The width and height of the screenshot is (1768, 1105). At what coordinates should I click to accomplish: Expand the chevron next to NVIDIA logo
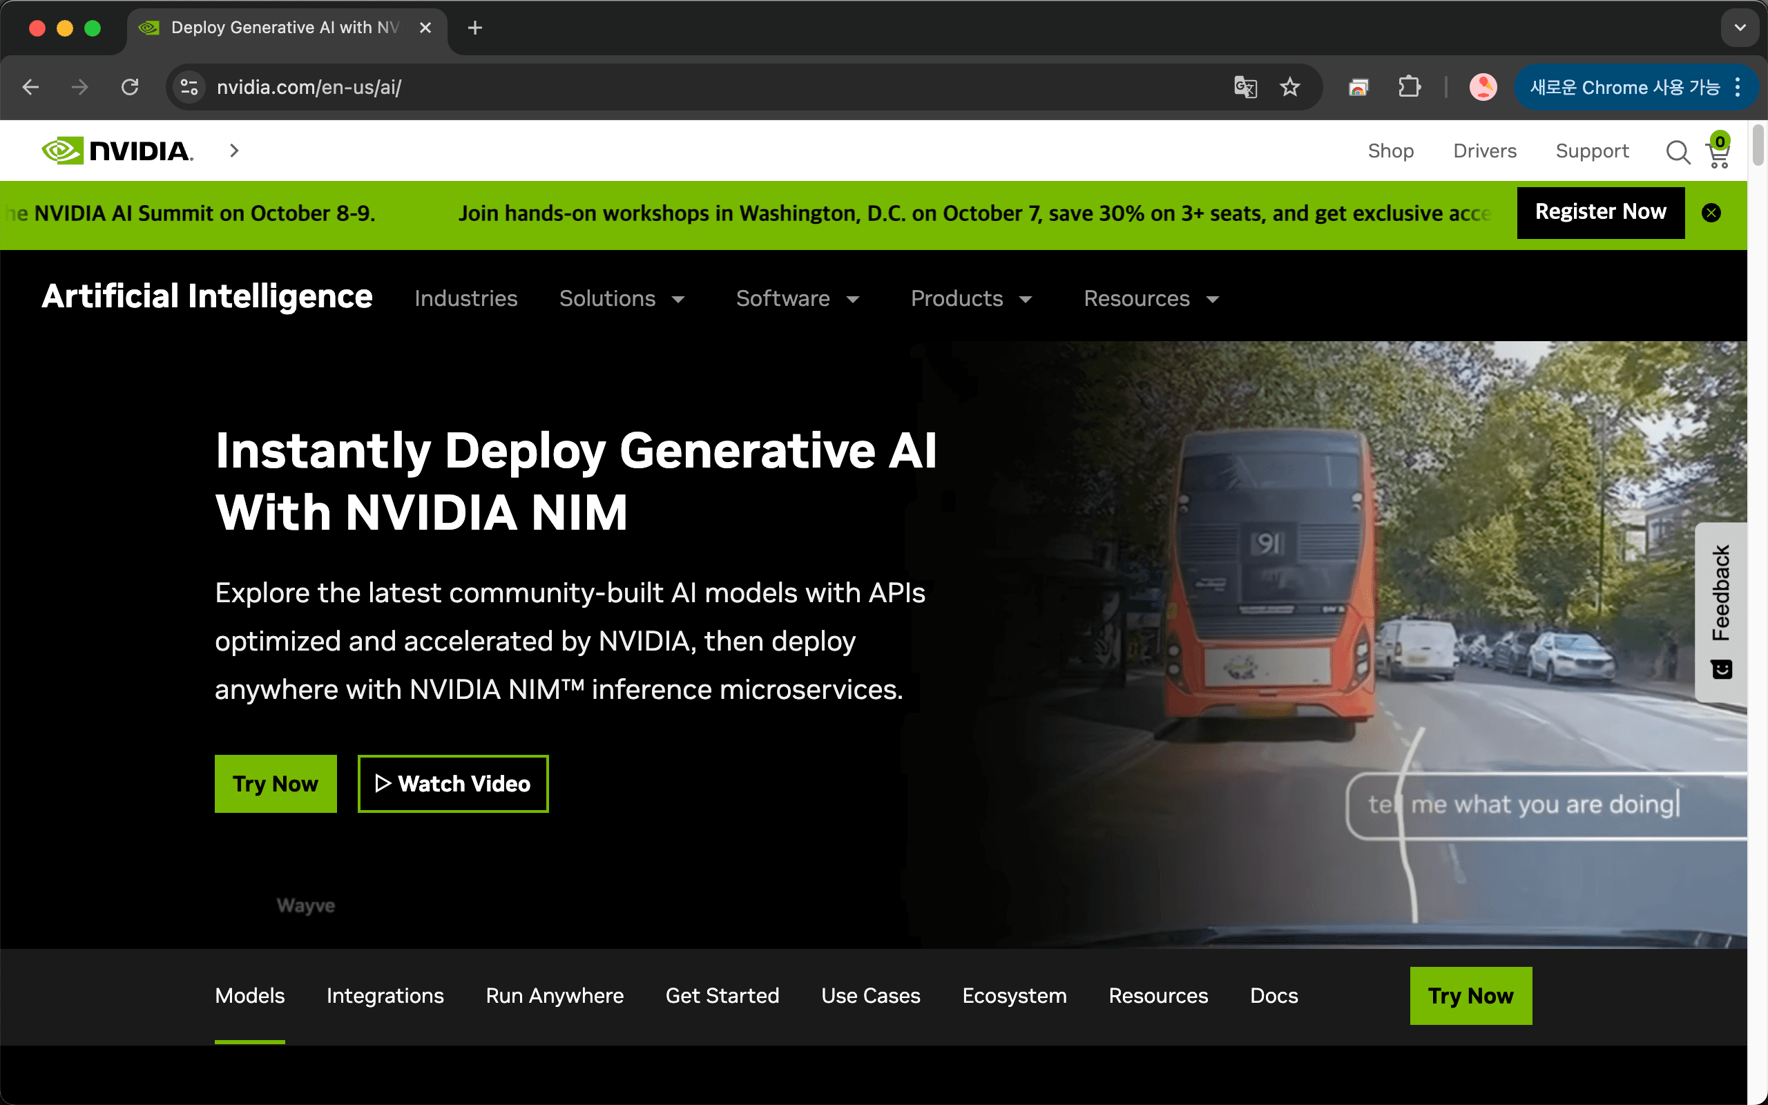click(234, 151)
